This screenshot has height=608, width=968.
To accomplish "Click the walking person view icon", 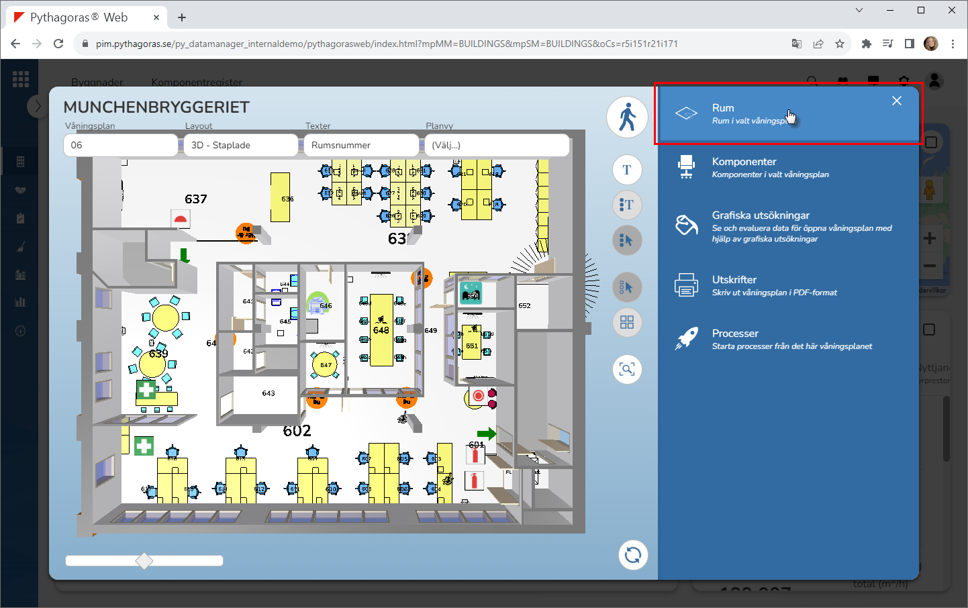I will tap(627, 117).
